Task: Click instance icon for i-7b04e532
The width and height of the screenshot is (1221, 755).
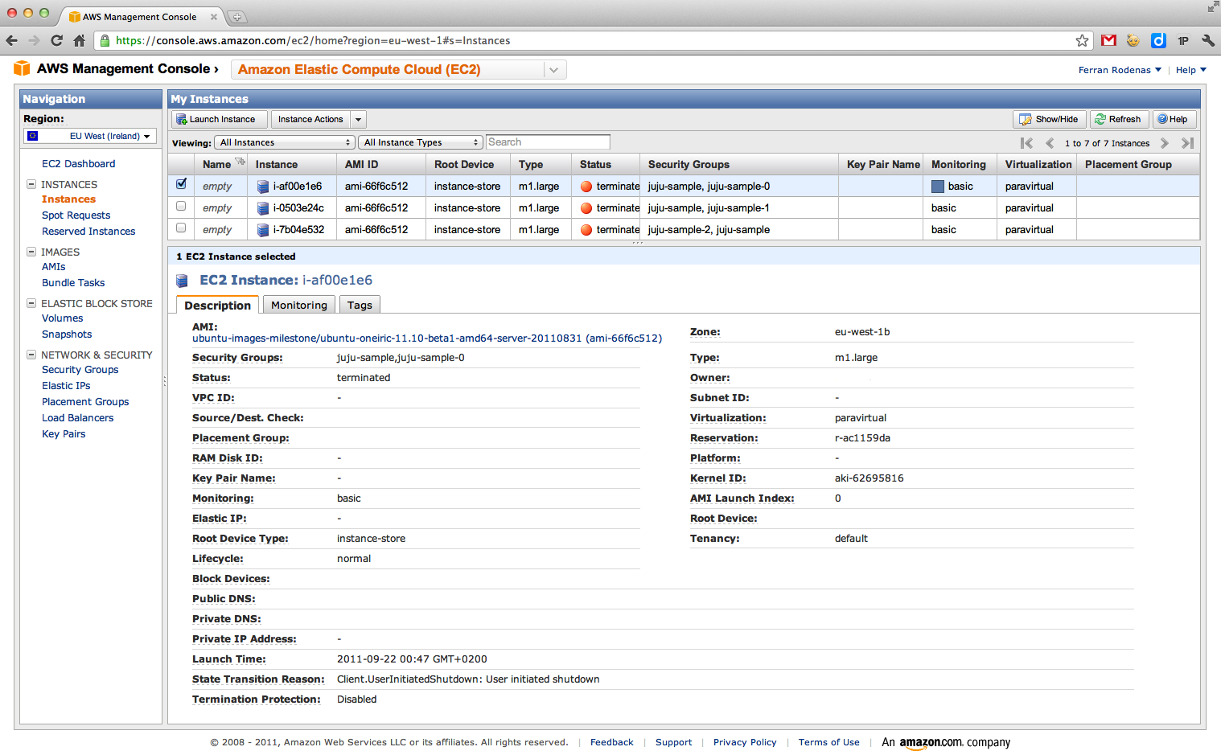Action: click(263, 230)
